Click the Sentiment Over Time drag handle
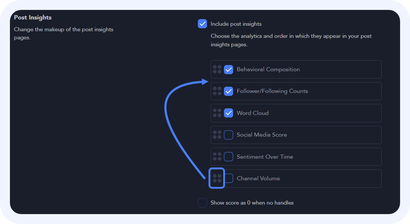 pyautogui.click(x=217, y=157)
